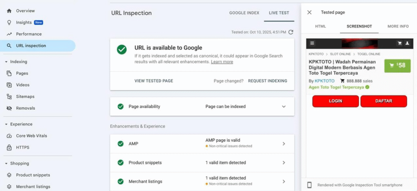Screen dimensions: 417x191
Task: Click the smartphone icon beside rendered note
Action: (x=309, y=185)
